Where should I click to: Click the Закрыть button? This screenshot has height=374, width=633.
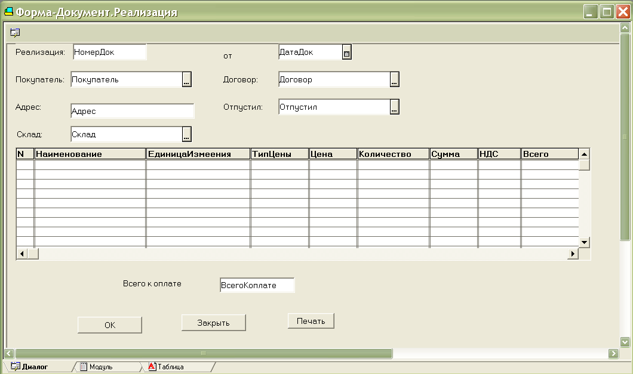point(213,323)
